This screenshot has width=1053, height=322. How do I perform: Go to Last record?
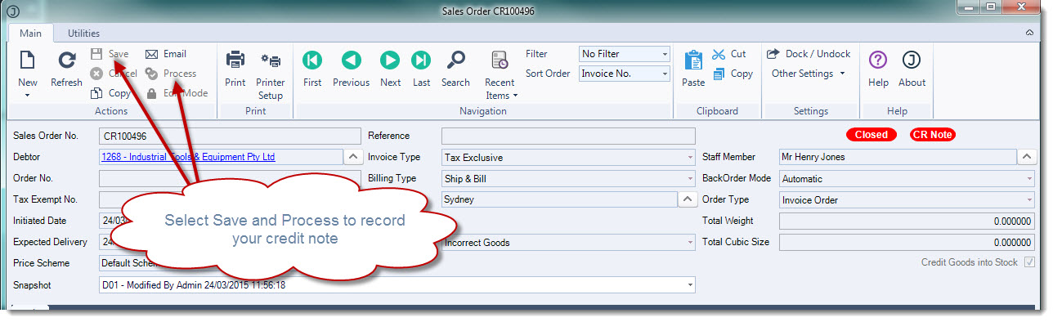421,60
